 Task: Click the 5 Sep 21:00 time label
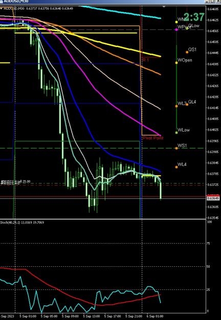point(134,316)
